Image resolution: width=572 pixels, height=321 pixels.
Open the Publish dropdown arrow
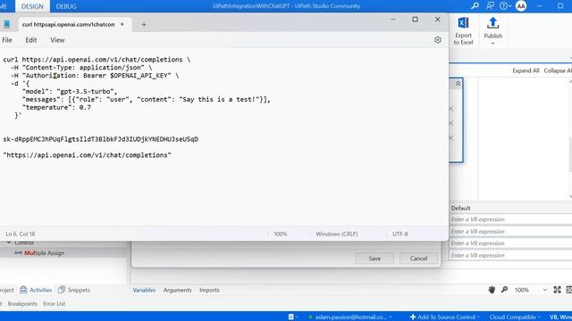[x=492, y=44]
